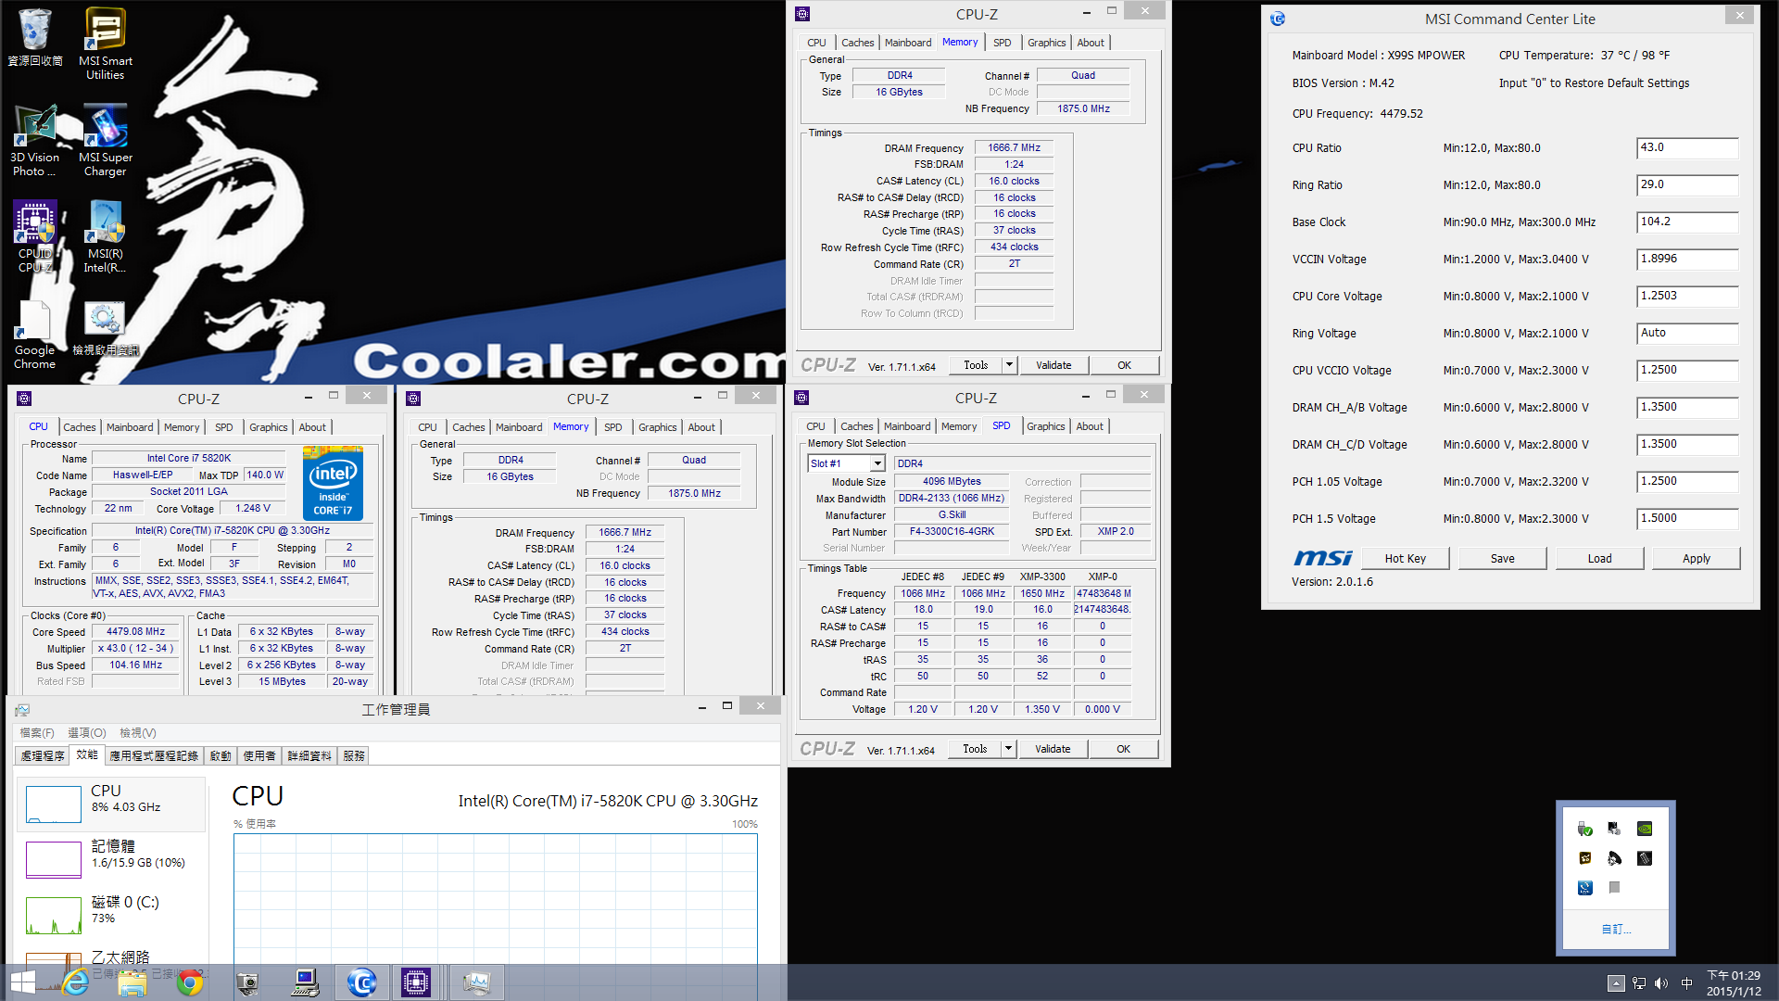Viewport: 1779px width, 1001px height.
Task: Open the NVIDIA tray icon
Action: pyautogui.click(x=1645, y=829)
